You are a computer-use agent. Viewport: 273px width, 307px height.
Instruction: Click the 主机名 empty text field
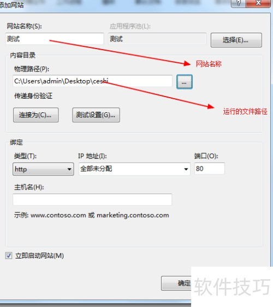[92, 200]
